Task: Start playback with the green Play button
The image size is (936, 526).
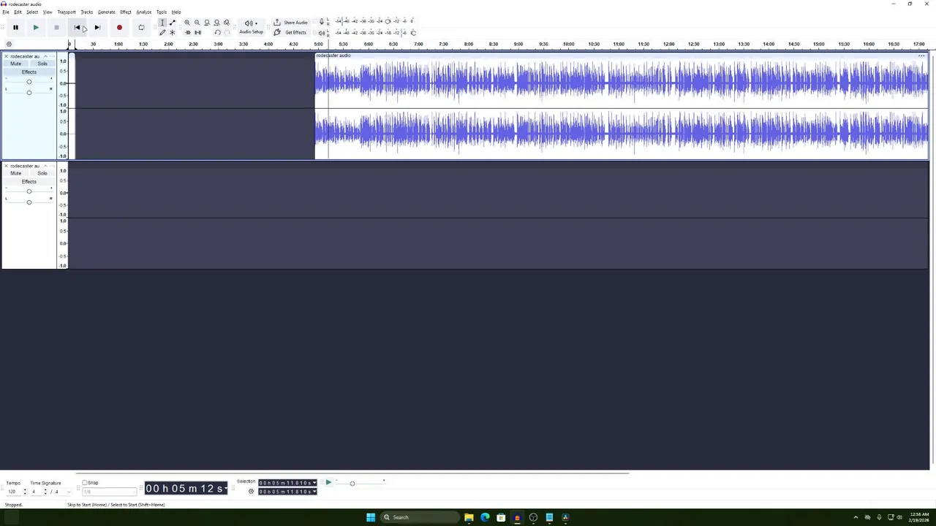Action: pos(36,28)
